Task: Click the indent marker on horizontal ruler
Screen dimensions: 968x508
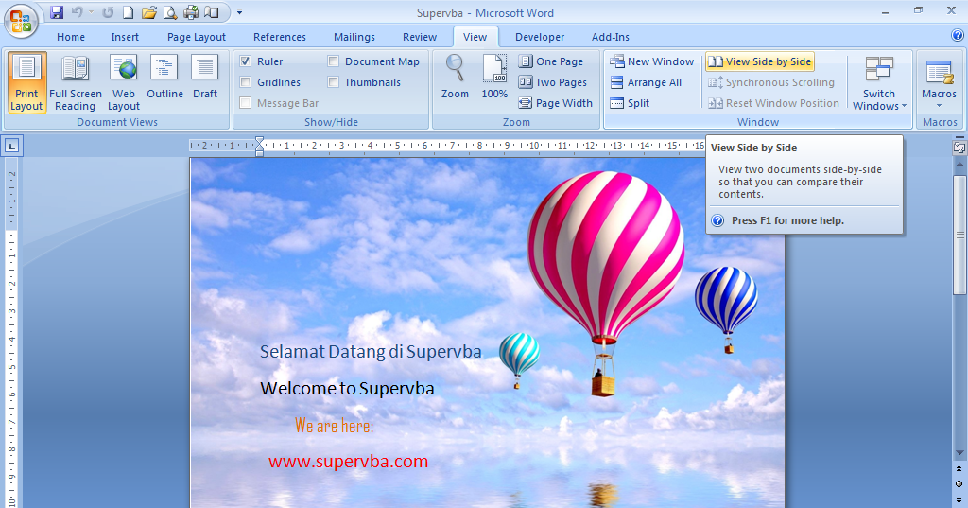Action: click(259, 147)
